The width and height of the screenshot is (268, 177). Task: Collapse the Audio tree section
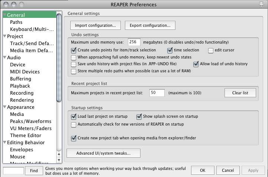pos(4,57)
